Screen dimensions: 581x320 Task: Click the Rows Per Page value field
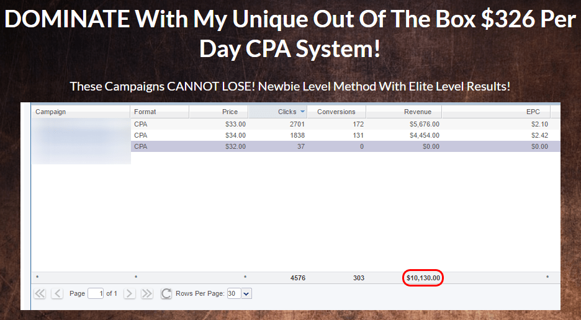pyautogui.click(x=233, y=293)
